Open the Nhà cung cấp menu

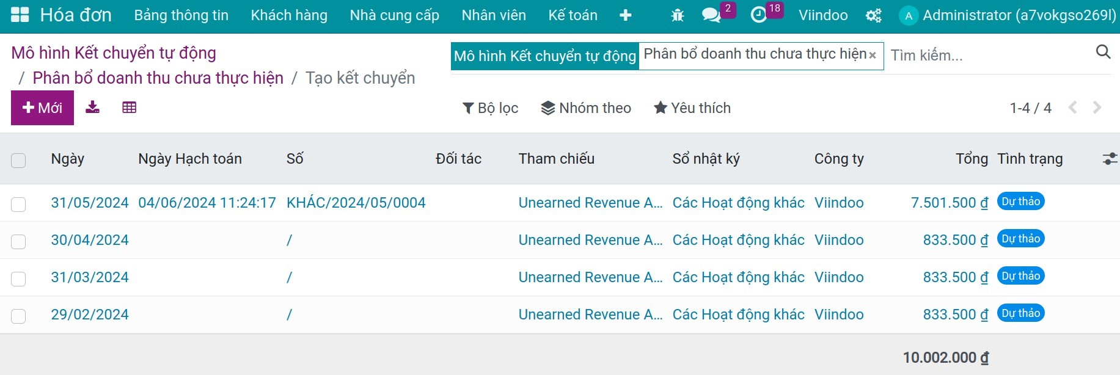(x=395, y=15)
